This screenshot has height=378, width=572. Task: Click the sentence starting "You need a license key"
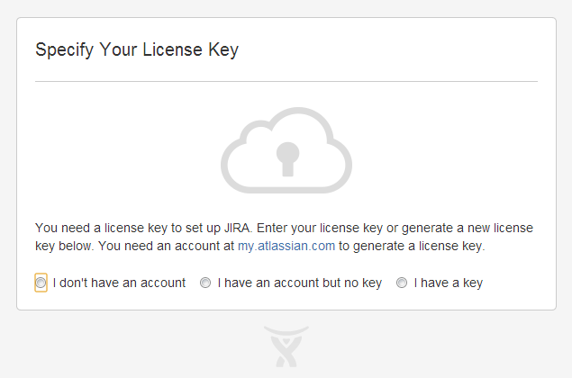tap(144, 228)
